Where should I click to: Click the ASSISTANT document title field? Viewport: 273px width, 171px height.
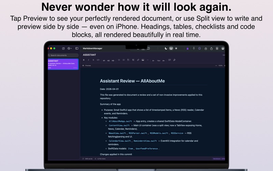coord(89,55)
